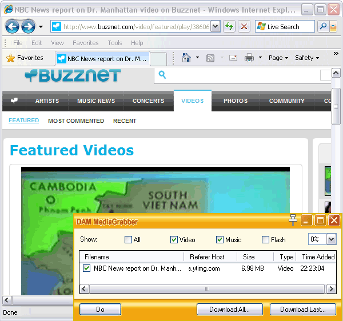Image resolution: width=343 pixels, height=321 pixels.
Task: Click MediaGrabber list scroll right arrow
Action: click(x=331, y=289)
